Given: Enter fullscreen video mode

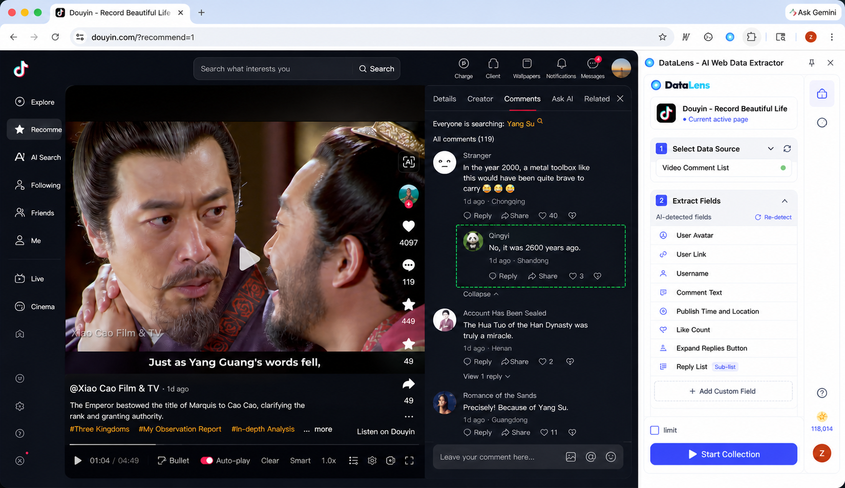Looking at the screenshot, I should tap(409, 460).
